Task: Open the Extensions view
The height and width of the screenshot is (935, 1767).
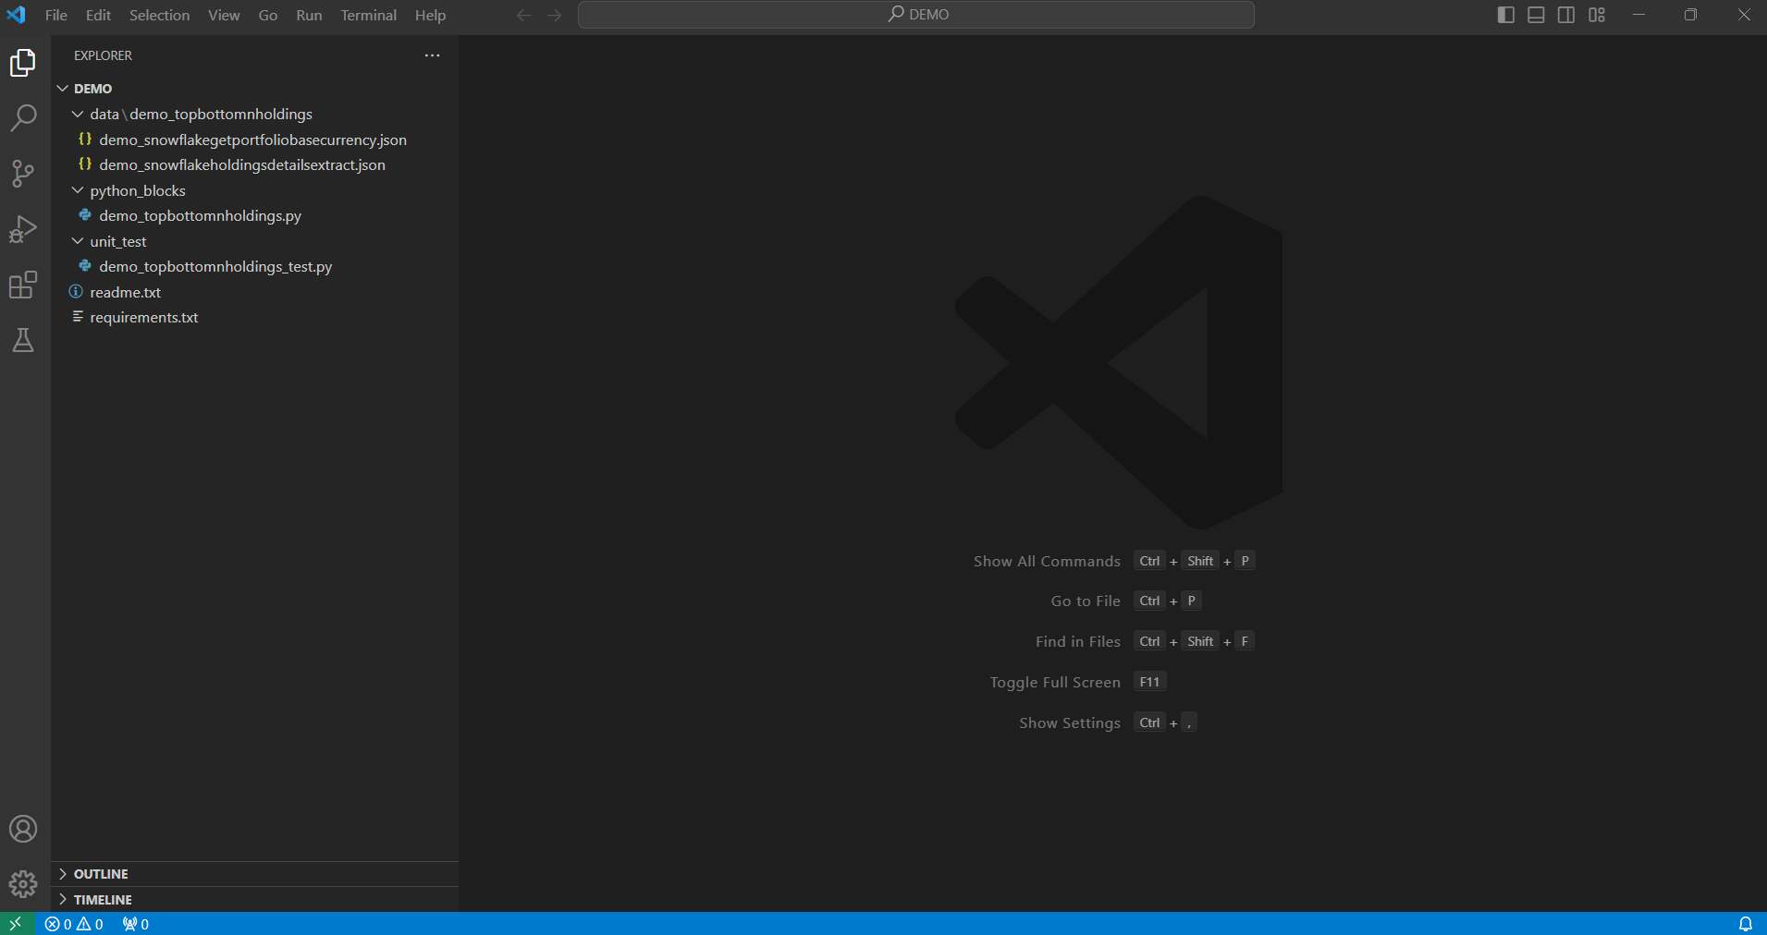Action: click(x=23, y=285)
